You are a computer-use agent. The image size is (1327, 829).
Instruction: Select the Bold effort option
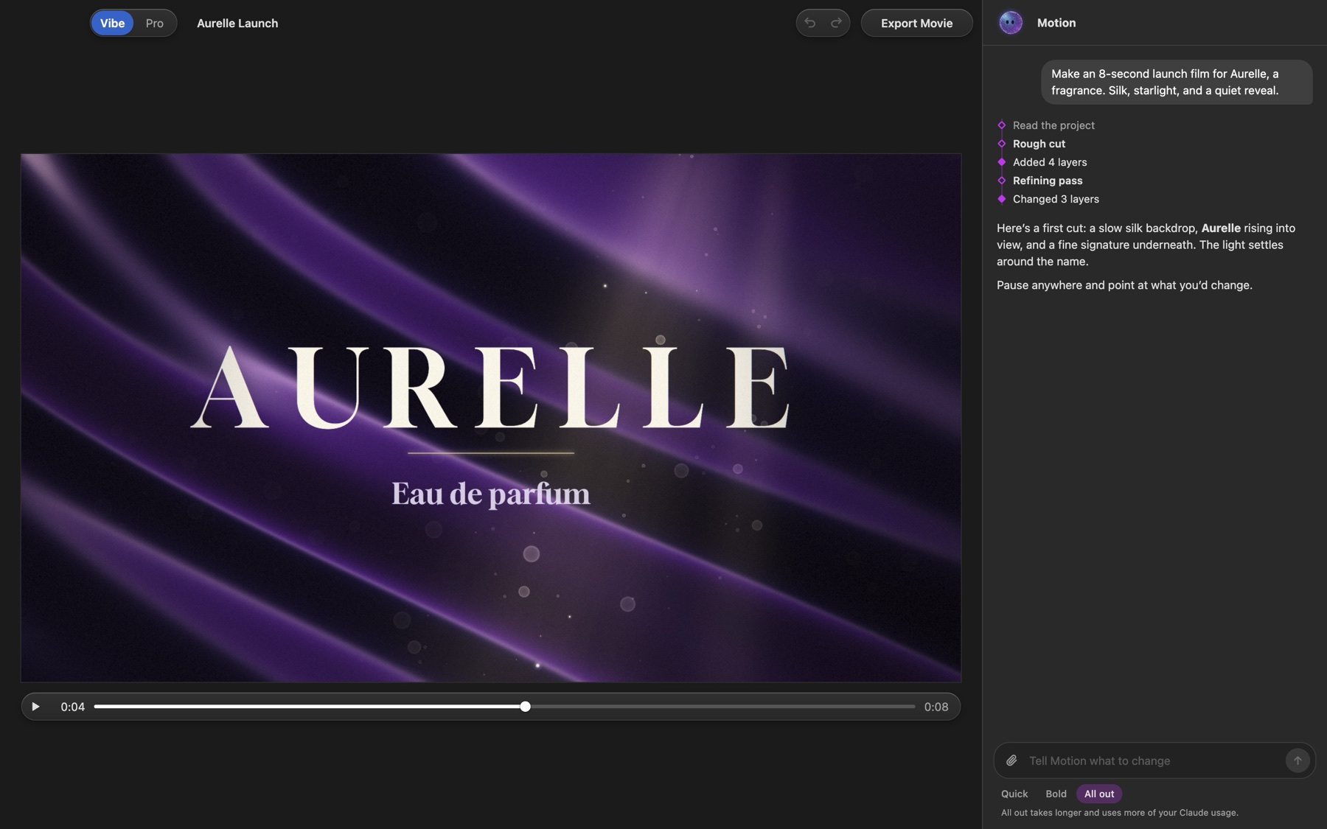tap(1056, 794)
